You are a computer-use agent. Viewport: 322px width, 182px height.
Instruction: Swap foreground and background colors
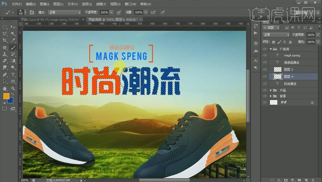(12, 94)
